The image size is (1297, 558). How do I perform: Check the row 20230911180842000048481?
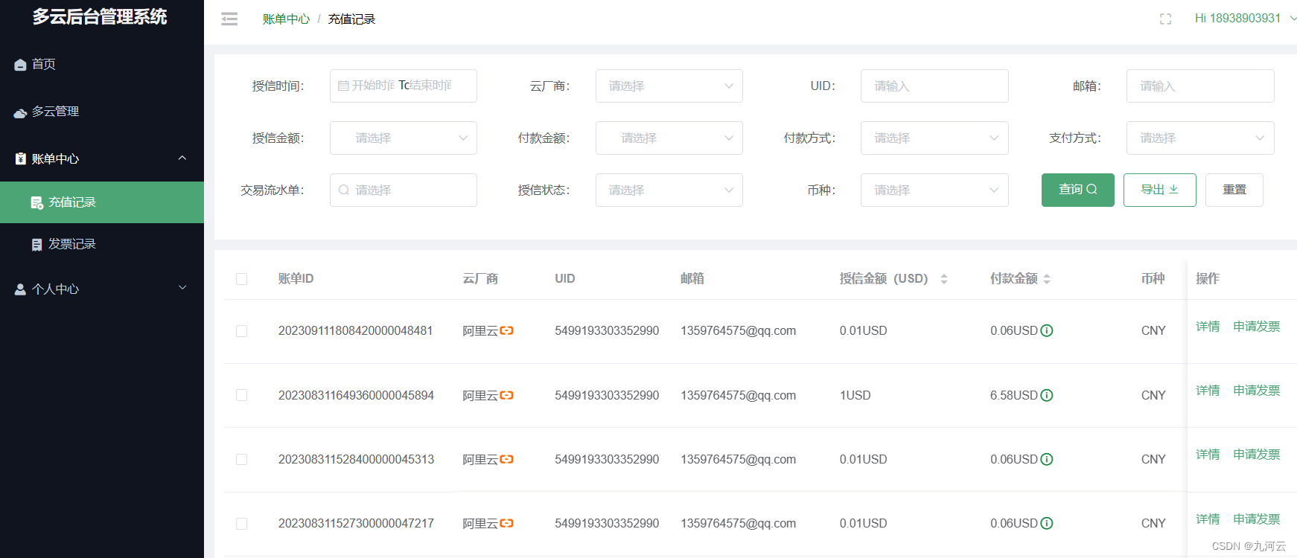241,331
